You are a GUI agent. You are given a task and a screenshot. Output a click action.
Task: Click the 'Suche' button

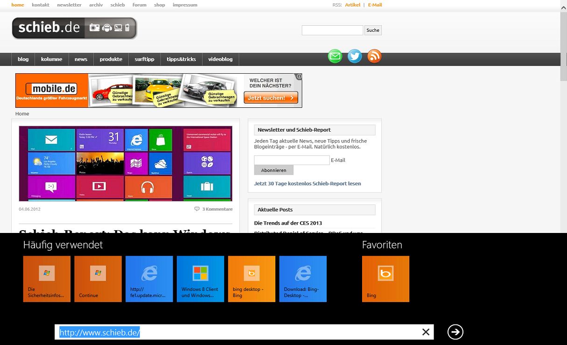click(x=373, y=30)
